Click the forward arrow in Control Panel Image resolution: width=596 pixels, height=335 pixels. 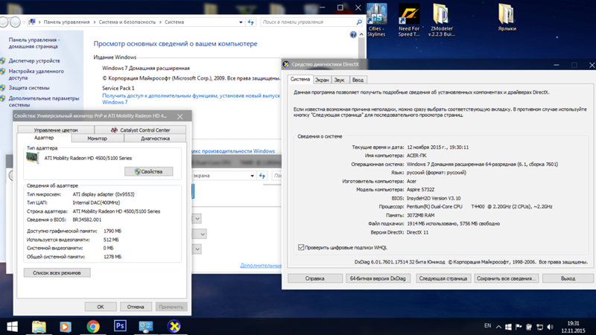tap(15, 22)
